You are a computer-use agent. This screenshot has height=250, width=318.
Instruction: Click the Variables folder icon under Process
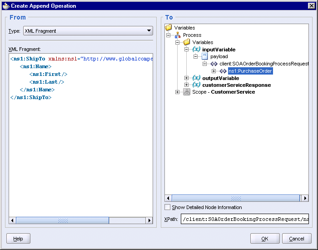pyautogui.click(x=187, y=42)
